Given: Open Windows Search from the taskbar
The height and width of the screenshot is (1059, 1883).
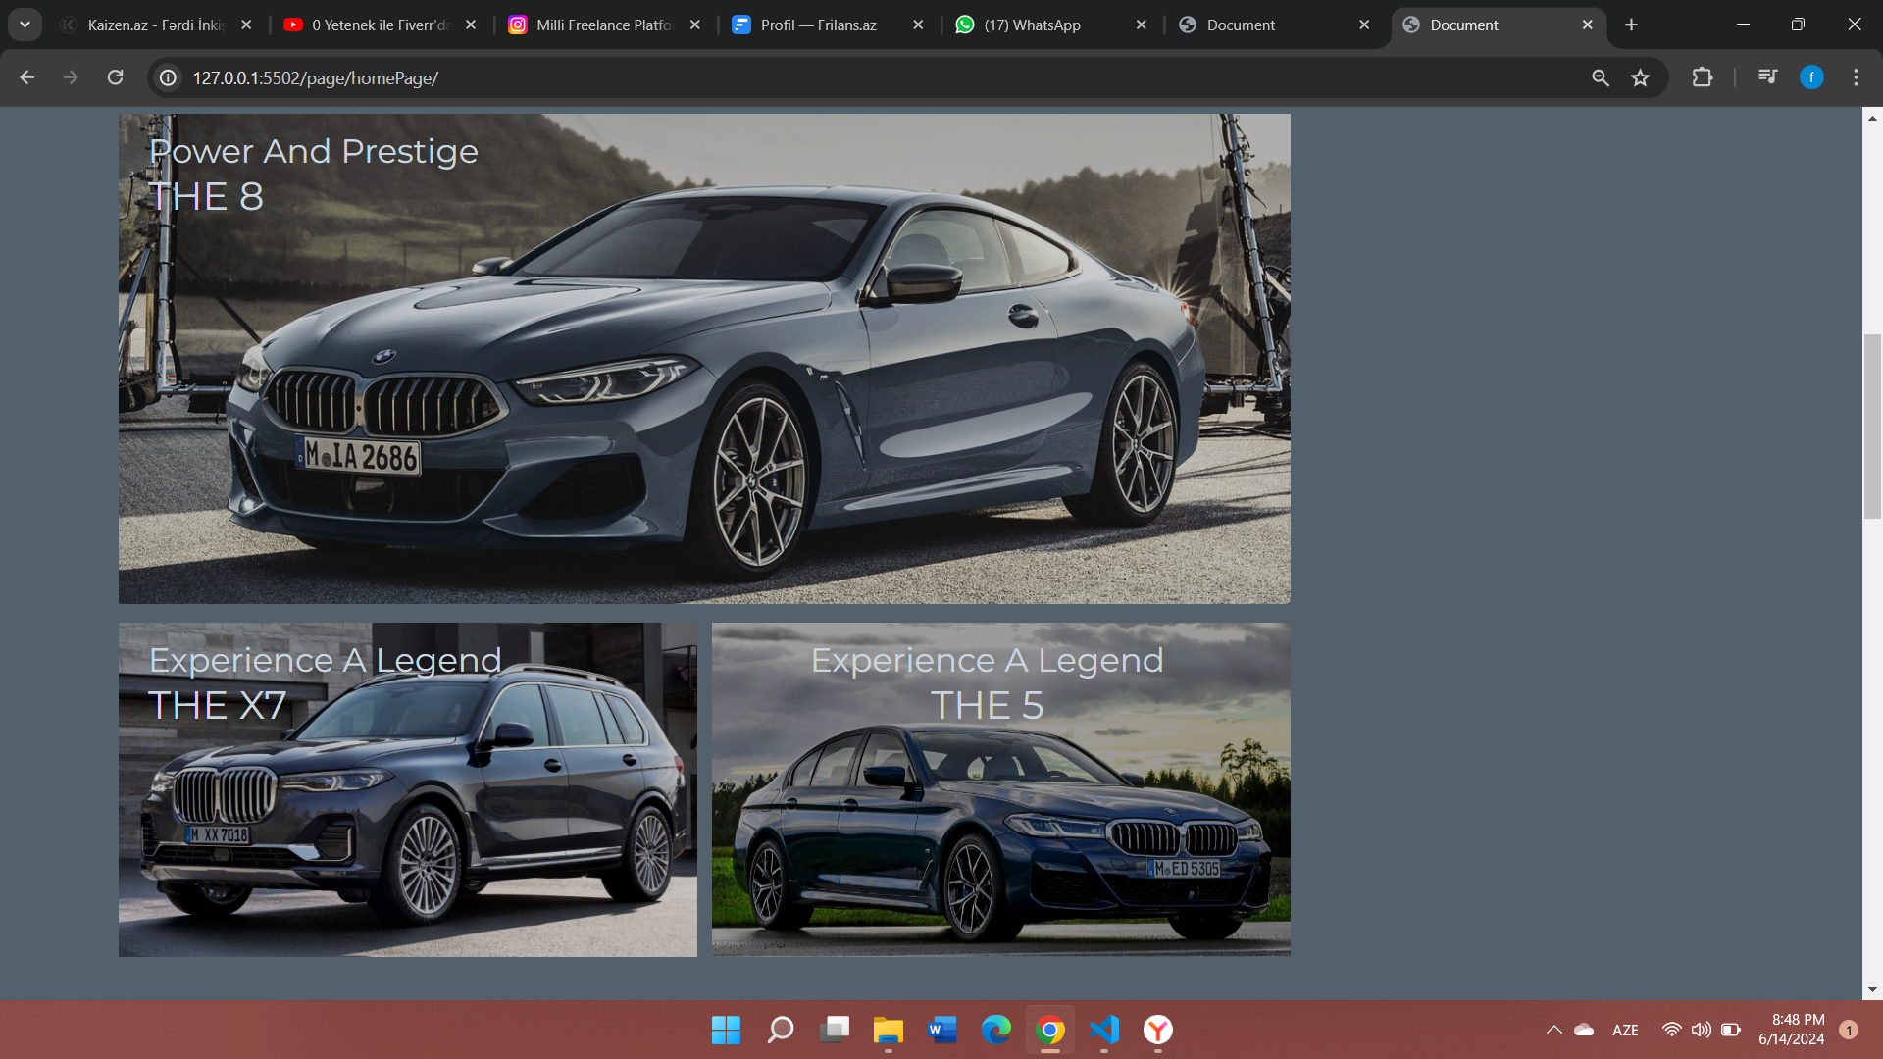Looking at the screenshot, I should pyautogui.click(x=780, y=1030).
